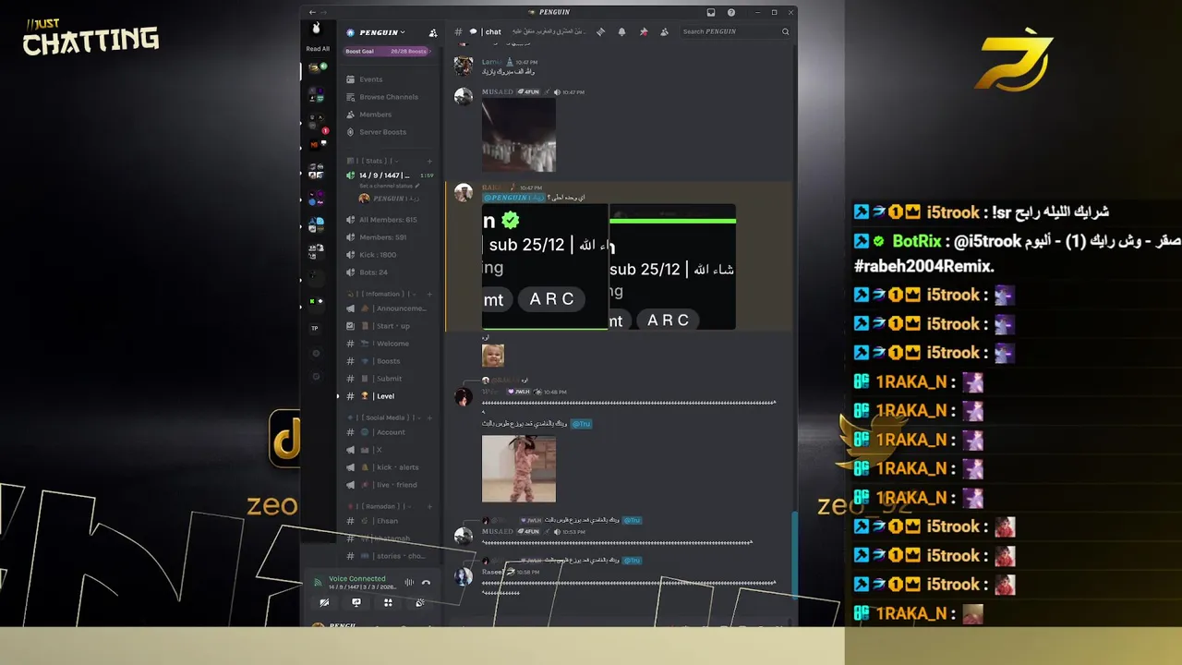Click invite people icon beside server name

coord(433,32)
